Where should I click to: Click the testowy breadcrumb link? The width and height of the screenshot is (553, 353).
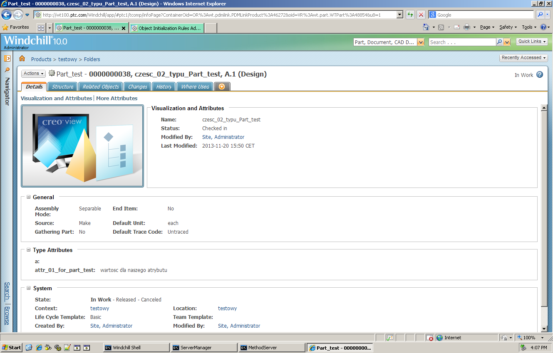click(67, 59)
